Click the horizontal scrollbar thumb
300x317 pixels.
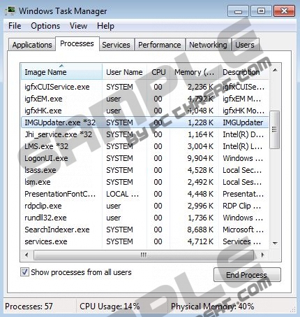tap(144, 255)
